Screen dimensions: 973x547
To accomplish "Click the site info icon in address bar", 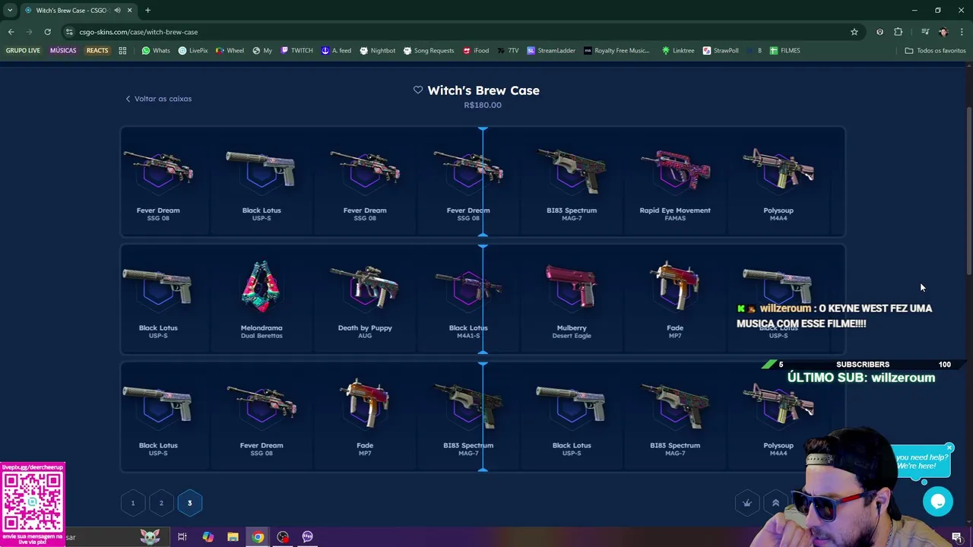I will [69, 32].
